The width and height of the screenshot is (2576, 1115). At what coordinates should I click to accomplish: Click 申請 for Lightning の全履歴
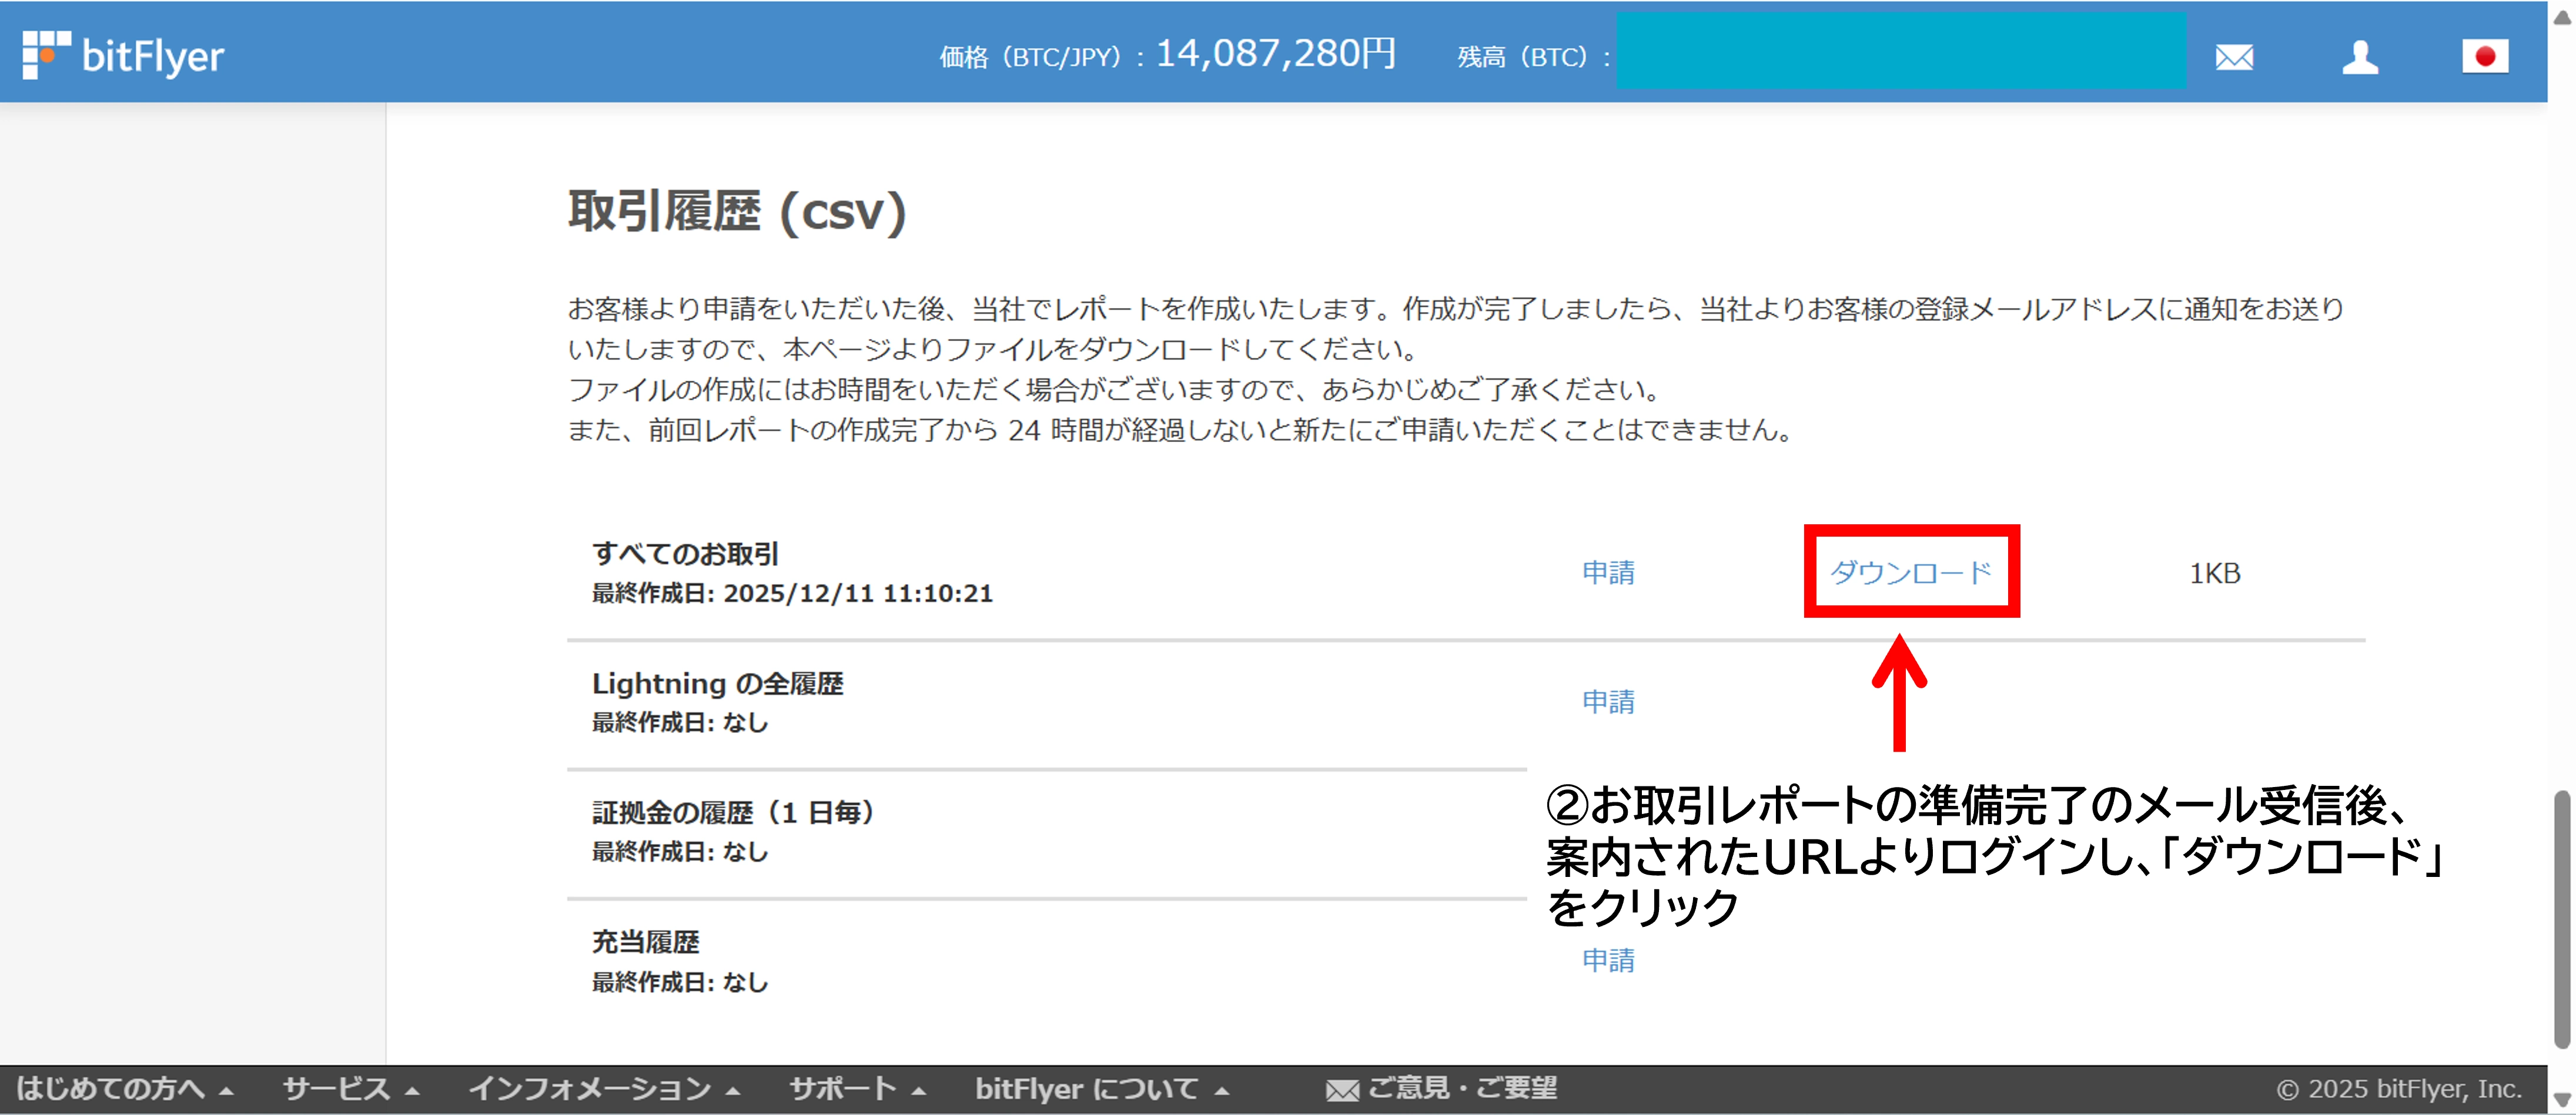pyautogui.click(x=1609, y=701)
